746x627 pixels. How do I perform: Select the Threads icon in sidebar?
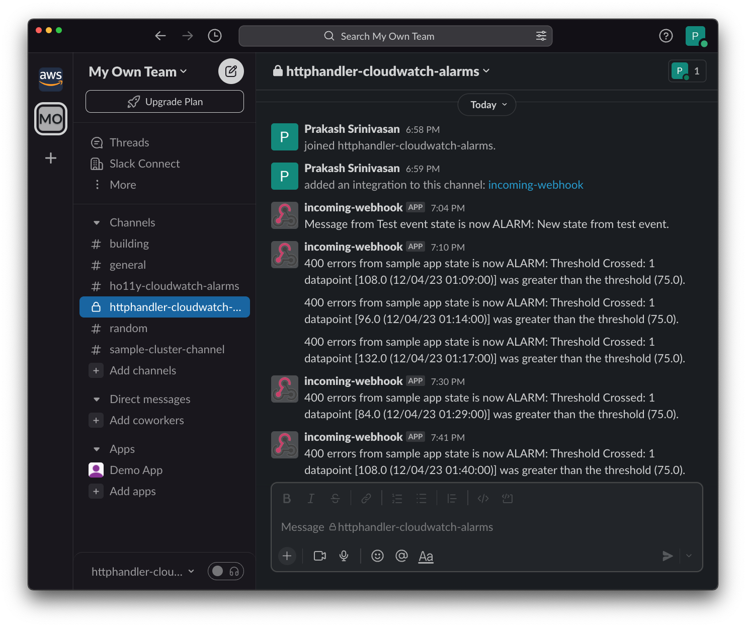tap(97, 142)
